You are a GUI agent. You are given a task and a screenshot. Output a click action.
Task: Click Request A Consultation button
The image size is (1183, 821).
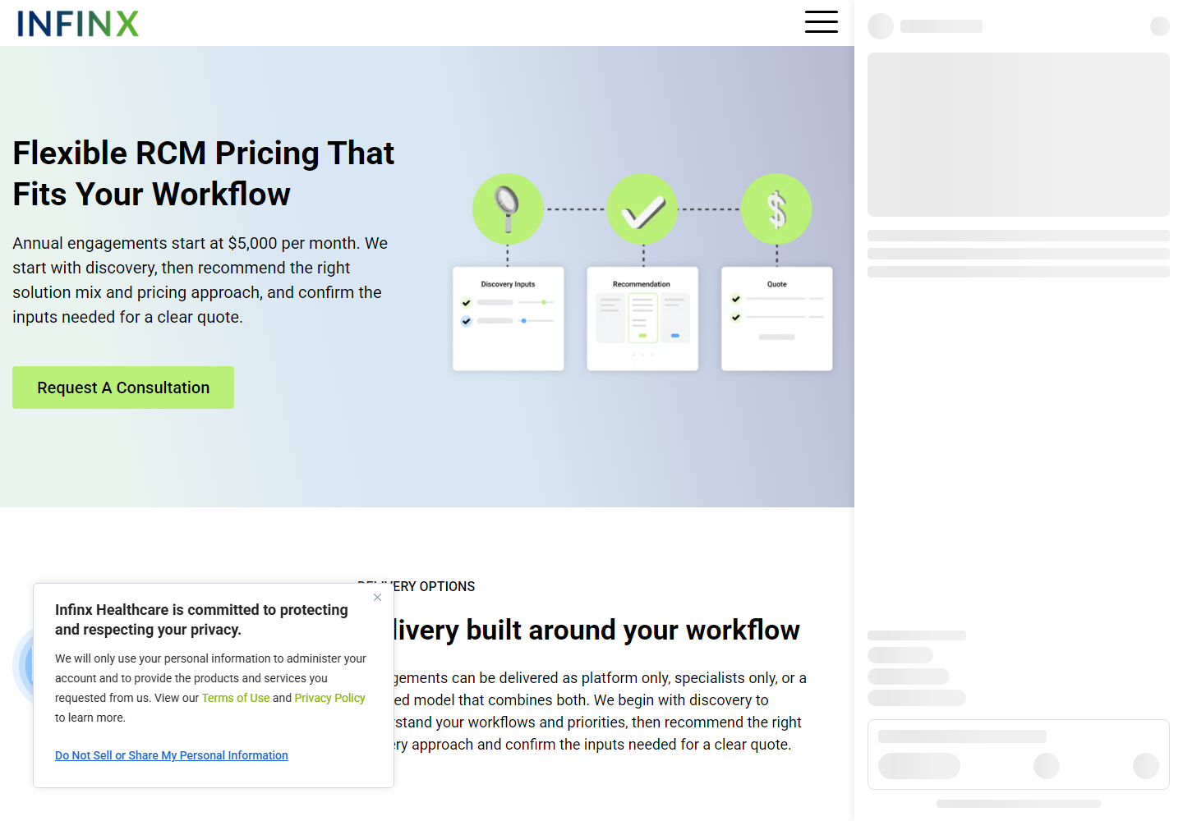123,388
